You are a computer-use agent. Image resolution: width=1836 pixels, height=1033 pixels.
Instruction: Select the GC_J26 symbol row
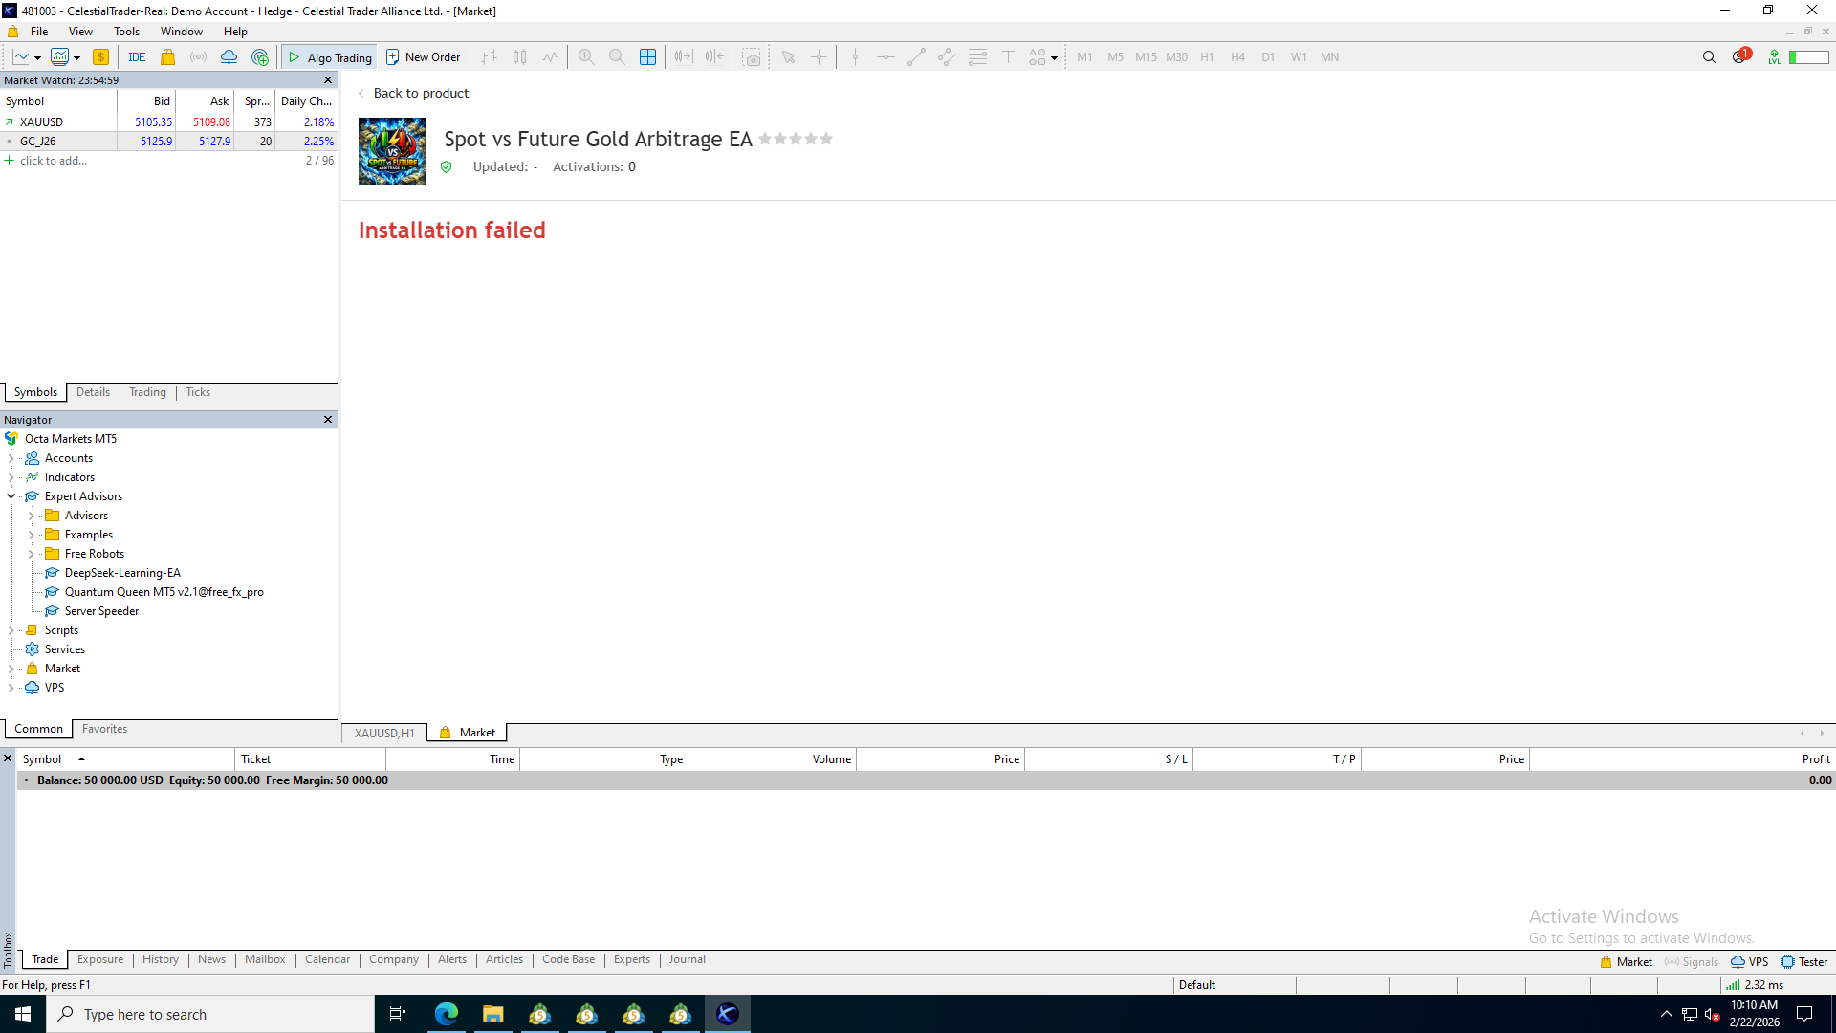pos(38,142)
